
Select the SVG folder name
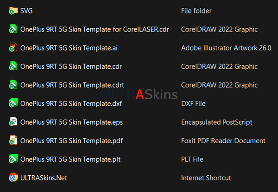point(27,11)
